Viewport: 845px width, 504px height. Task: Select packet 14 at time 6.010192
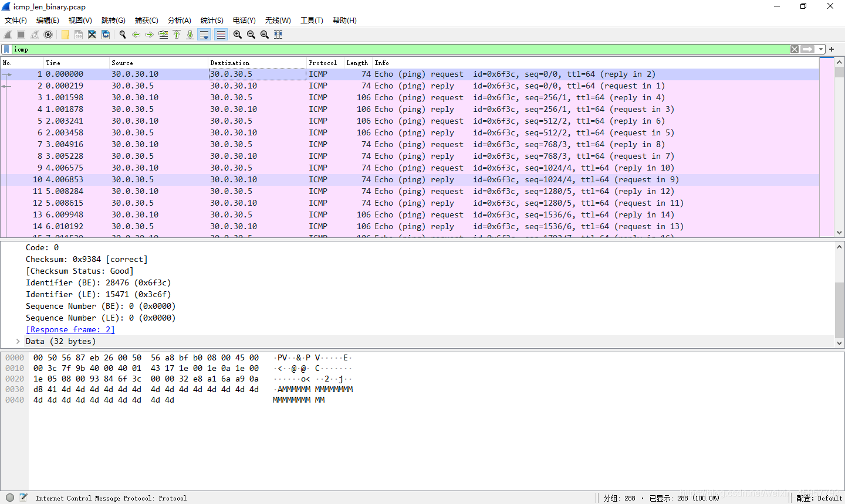click(x=410, y=226)
